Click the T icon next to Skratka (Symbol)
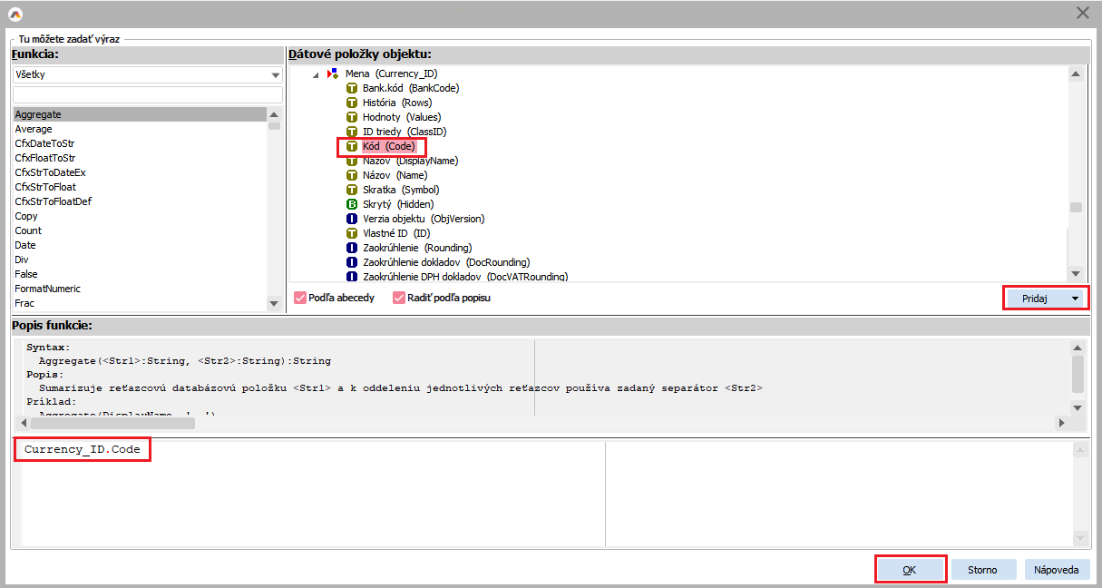The image size is (1102, 588). pos(353,190)
